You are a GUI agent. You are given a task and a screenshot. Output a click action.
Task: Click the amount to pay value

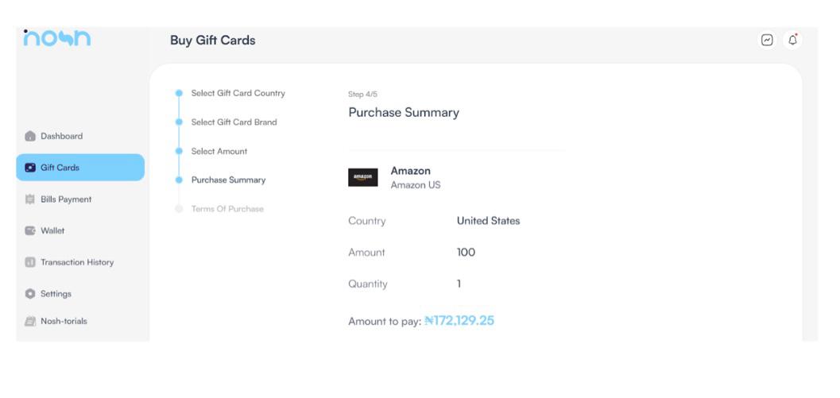tap(459, 321)
